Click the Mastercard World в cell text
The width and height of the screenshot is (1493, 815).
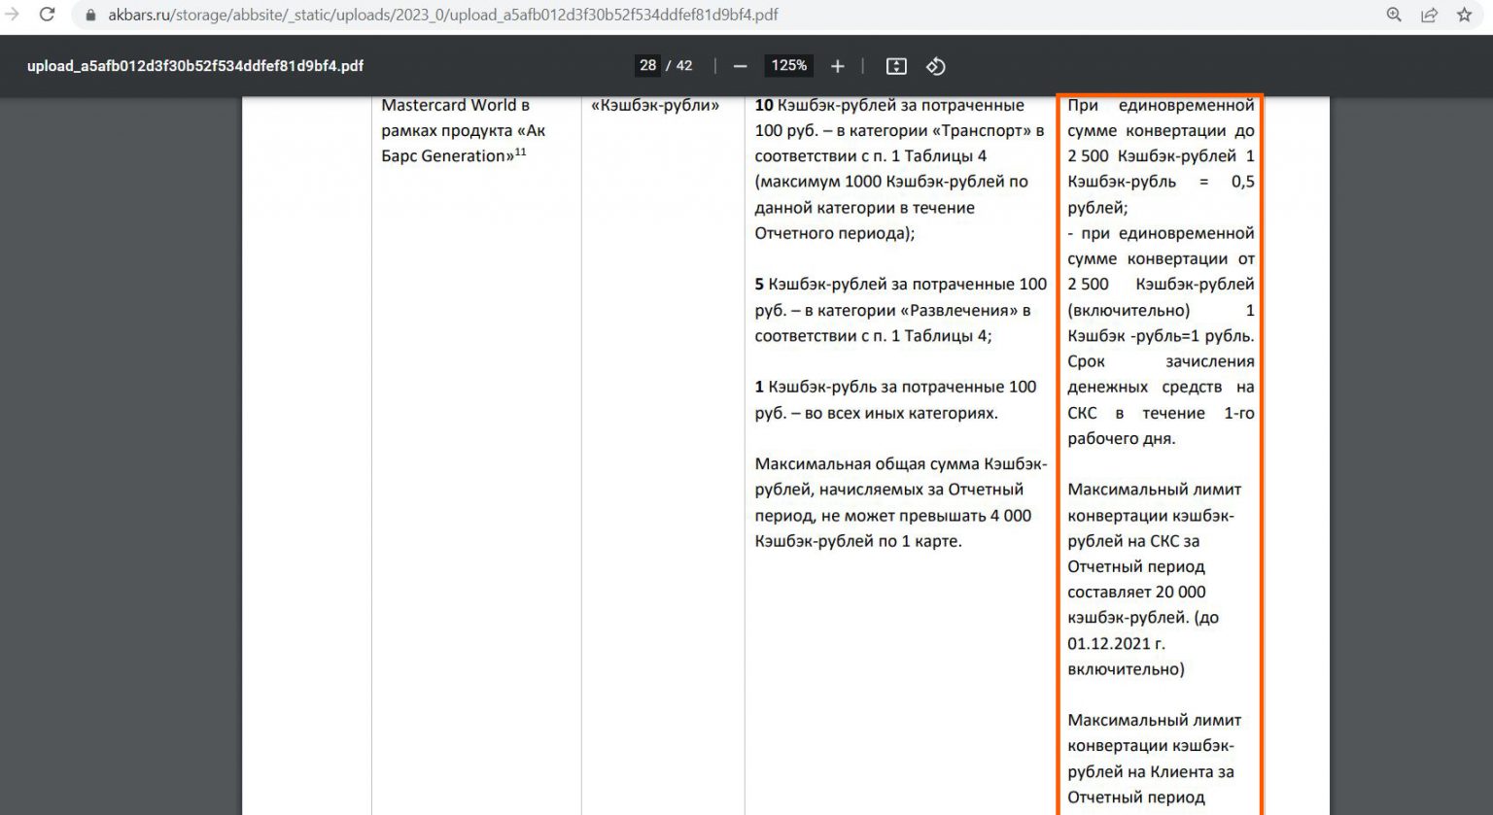[455, 105]
